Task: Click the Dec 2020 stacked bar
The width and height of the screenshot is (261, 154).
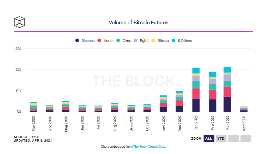Action: (180, 101)
